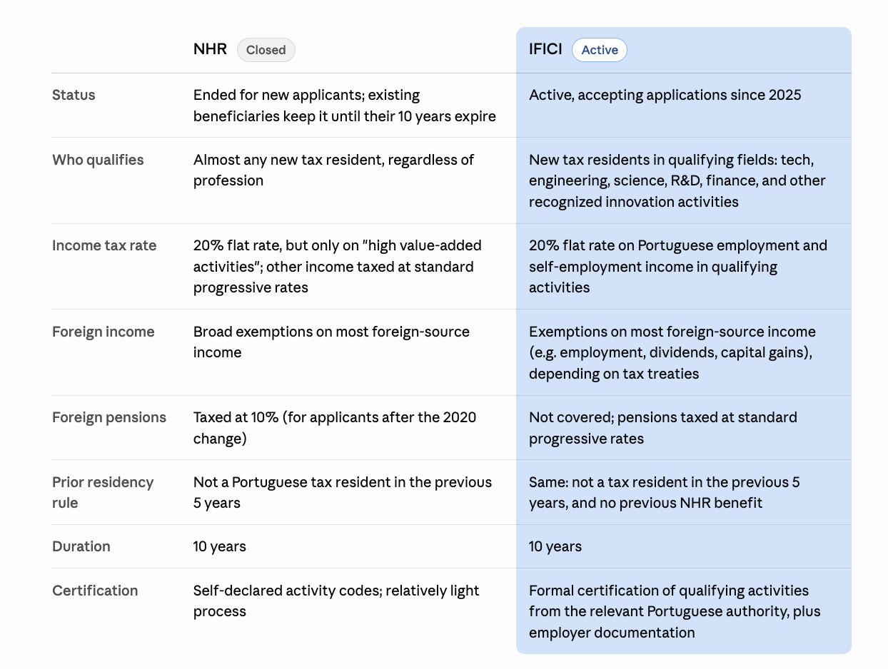Select the NHR column header

click(210, 49)
